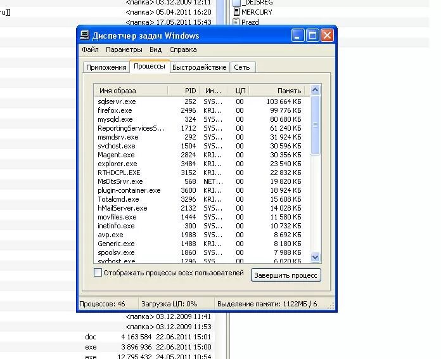The height and width of the screenshot is (359, 441).
Task: Select the MERCURY file in background panel
Action: point(257,12)
